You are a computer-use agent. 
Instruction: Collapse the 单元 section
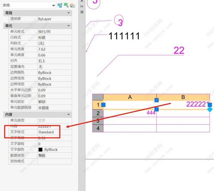click(68, 26)
